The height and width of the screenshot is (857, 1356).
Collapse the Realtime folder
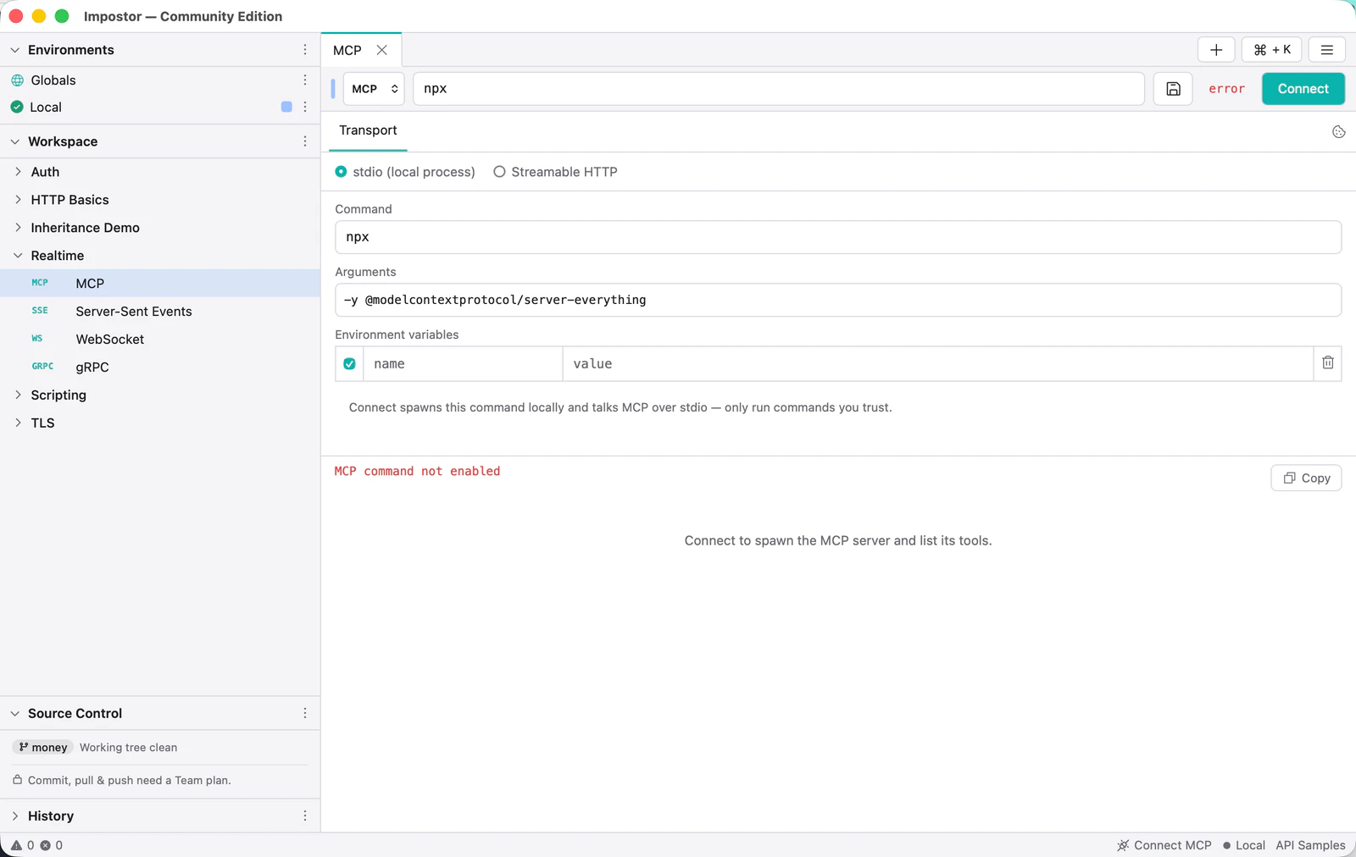(18, 256)
